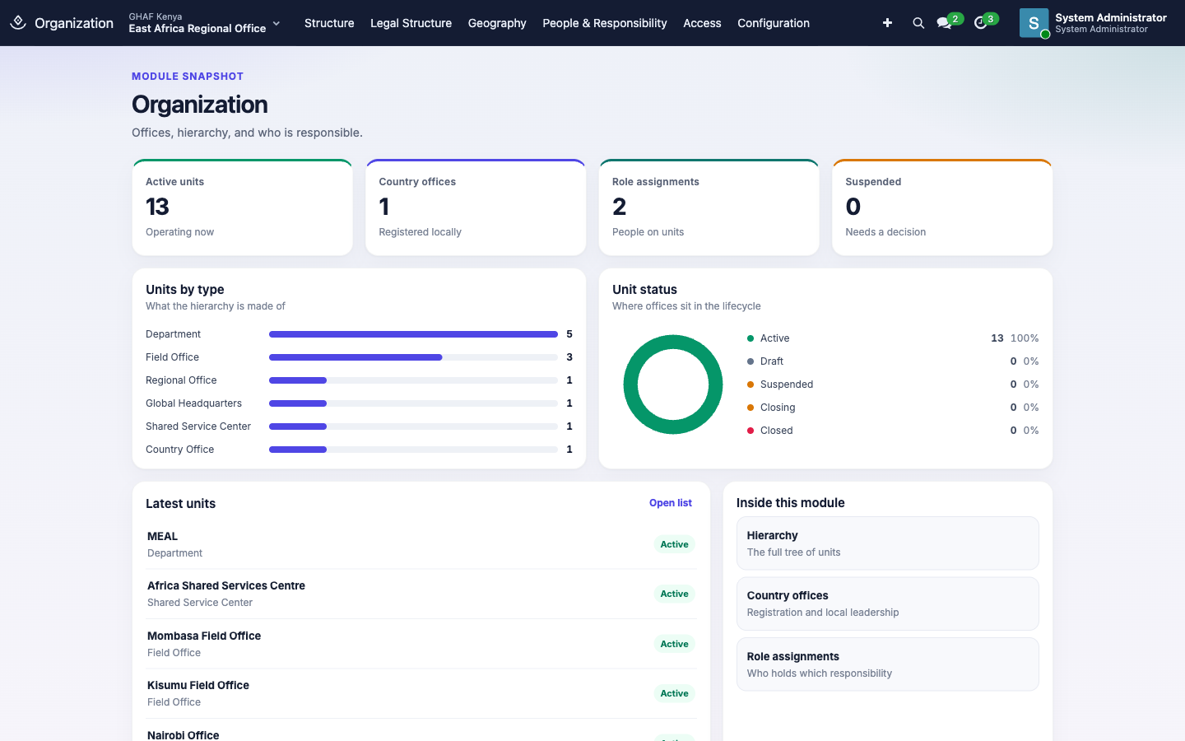Click the Country offices stat card showing 1
1185x741 pixels.
[476, 207]
